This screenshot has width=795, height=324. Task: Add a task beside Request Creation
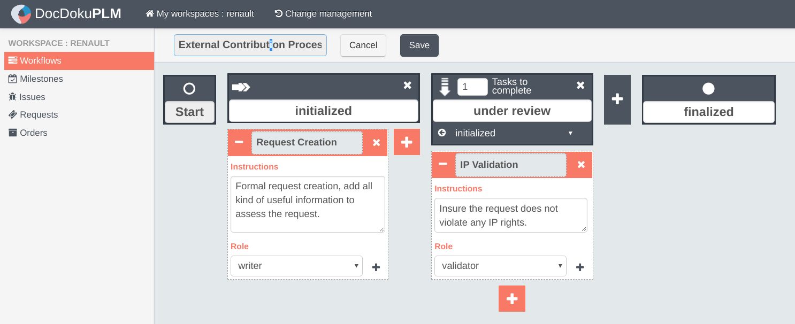click(x=407, y=142)
